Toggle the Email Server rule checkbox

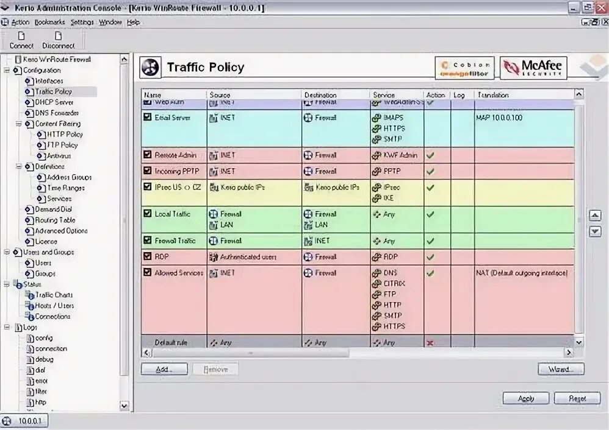[147, 117]
